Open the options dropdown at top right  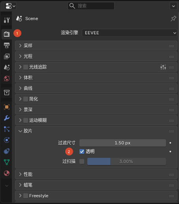(173, 6)
